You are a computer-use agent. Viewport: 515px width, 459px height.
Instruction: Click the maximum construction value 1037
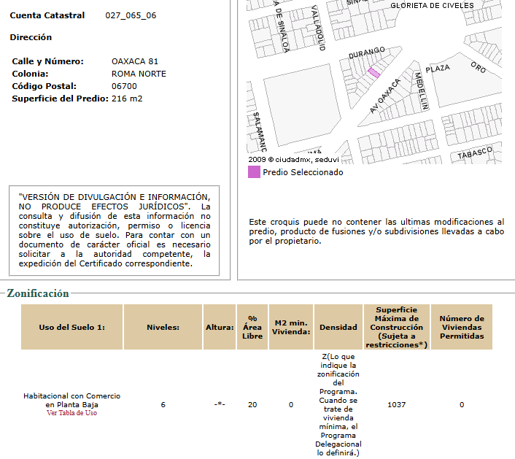396,404
